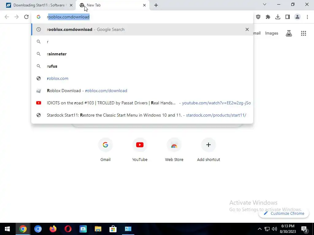Choose the rainmeter search suggestion
Image resolution: width=314 pixels, height=235 pixels.
tap(142, 54)
